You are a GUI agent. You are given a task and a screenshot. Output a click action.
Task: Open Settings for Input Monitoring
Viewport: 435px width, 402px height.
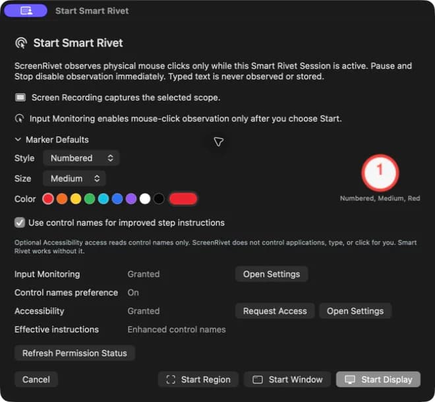click(272, 274)
